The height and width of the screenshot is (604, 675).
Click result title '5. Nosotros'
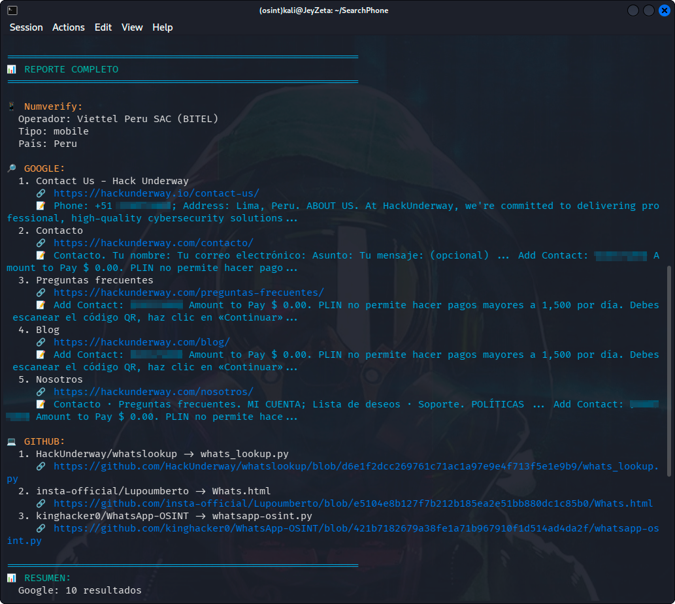click(x=50, y=379)
